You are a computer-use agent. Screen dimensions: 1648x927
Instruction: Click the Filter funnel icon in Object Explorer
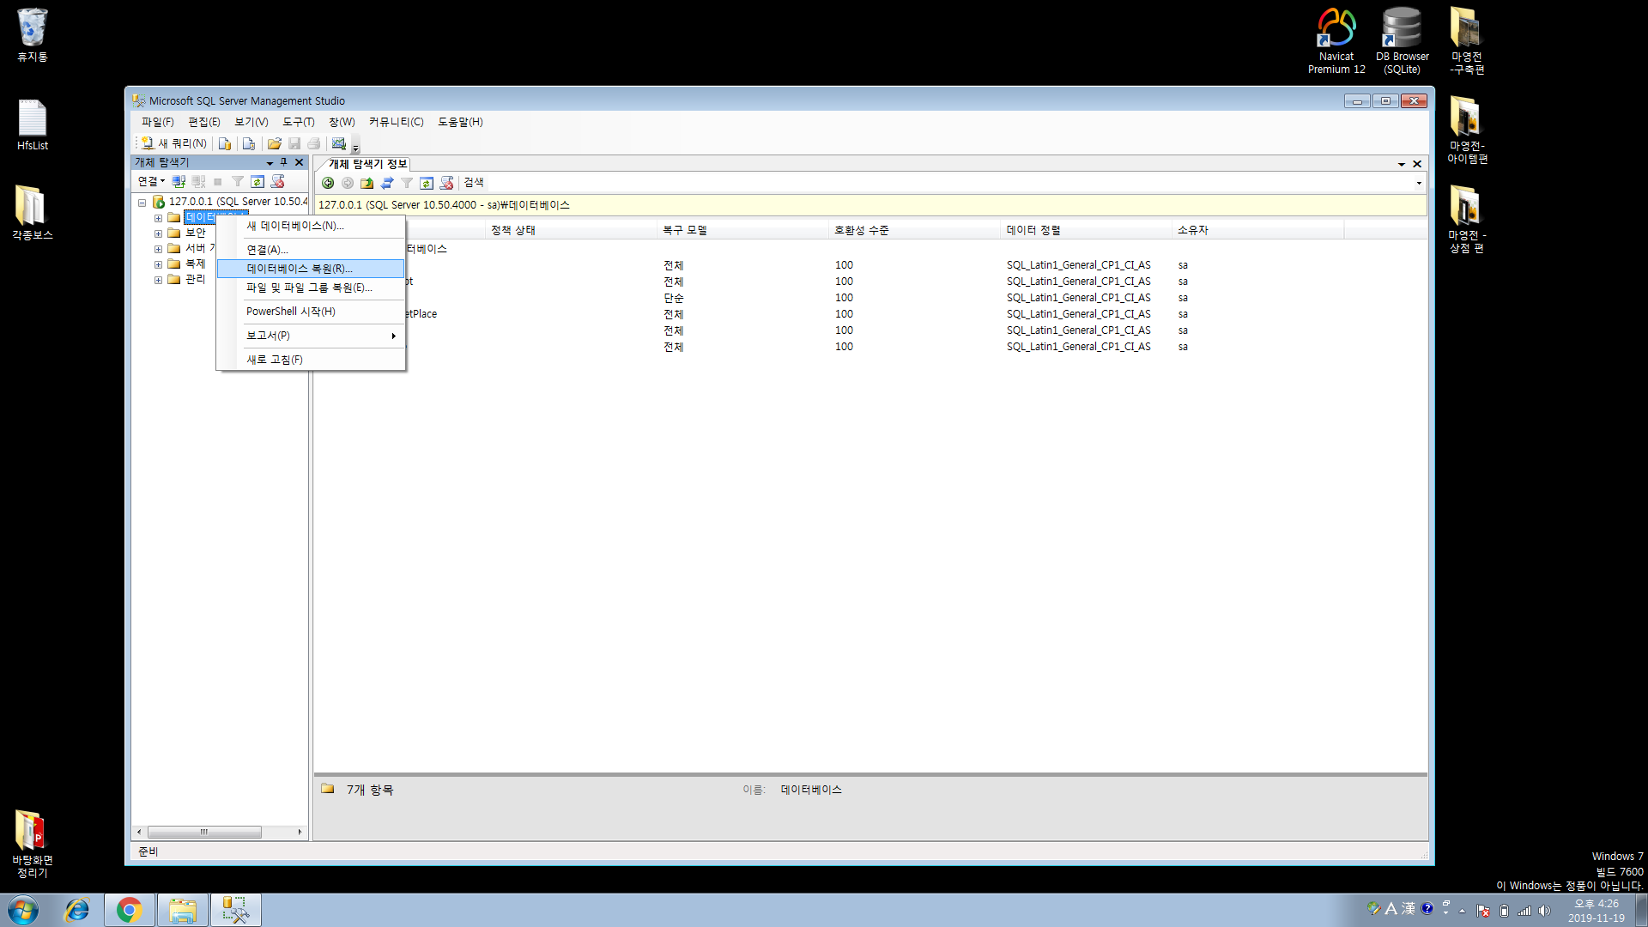click(x=238, y=181)
